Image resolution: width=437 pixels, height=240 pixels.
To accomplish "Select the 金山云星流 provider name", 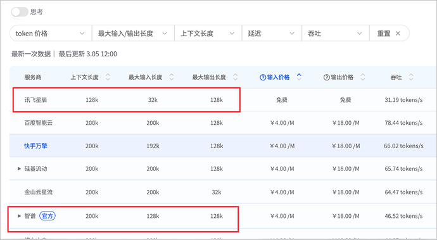I will 39,193.
